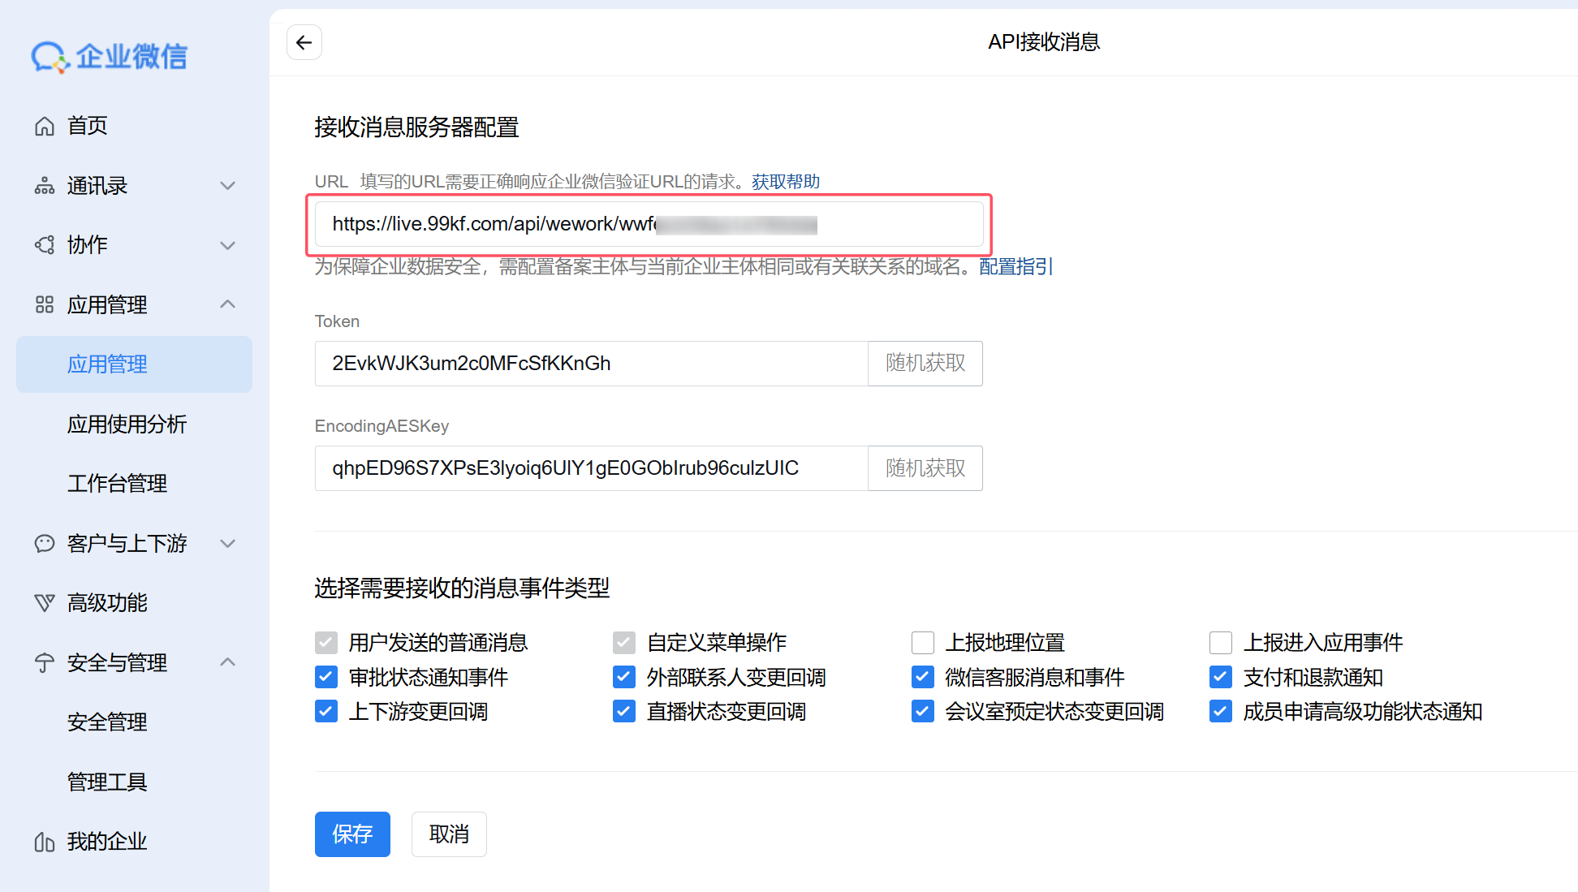Screen dimensions: 1578x892
Task: Click the 保存 button
Action: click(x=352, y=834)
